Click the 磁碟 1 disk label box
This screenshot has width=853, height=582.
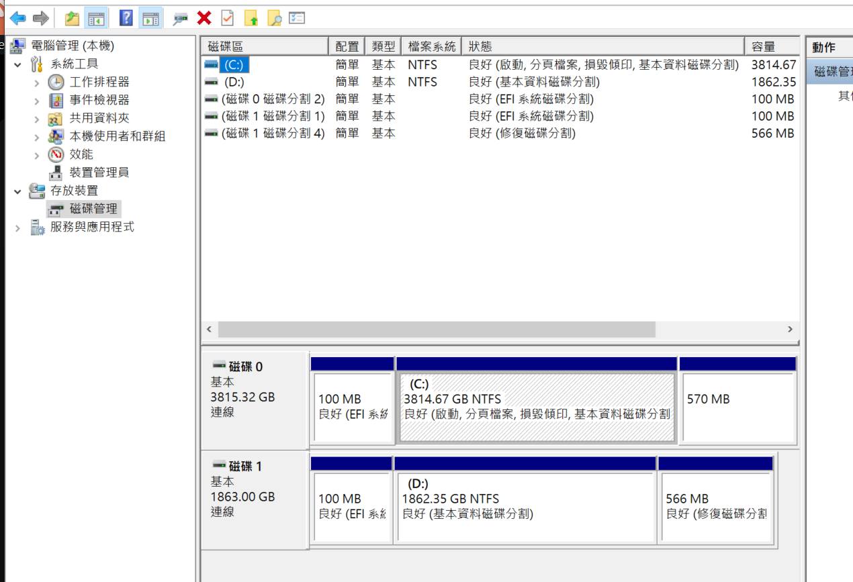click(x=255, y=500)
